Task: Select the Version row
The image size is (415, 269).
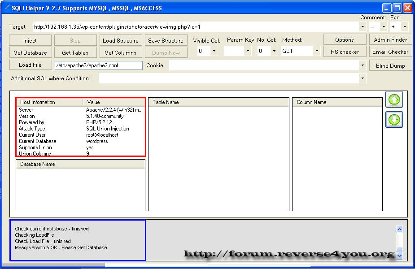Action: (x=81, y=116)
